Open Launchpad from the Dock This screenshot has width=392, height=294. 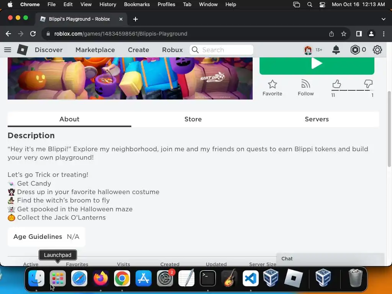click(58, 278)
